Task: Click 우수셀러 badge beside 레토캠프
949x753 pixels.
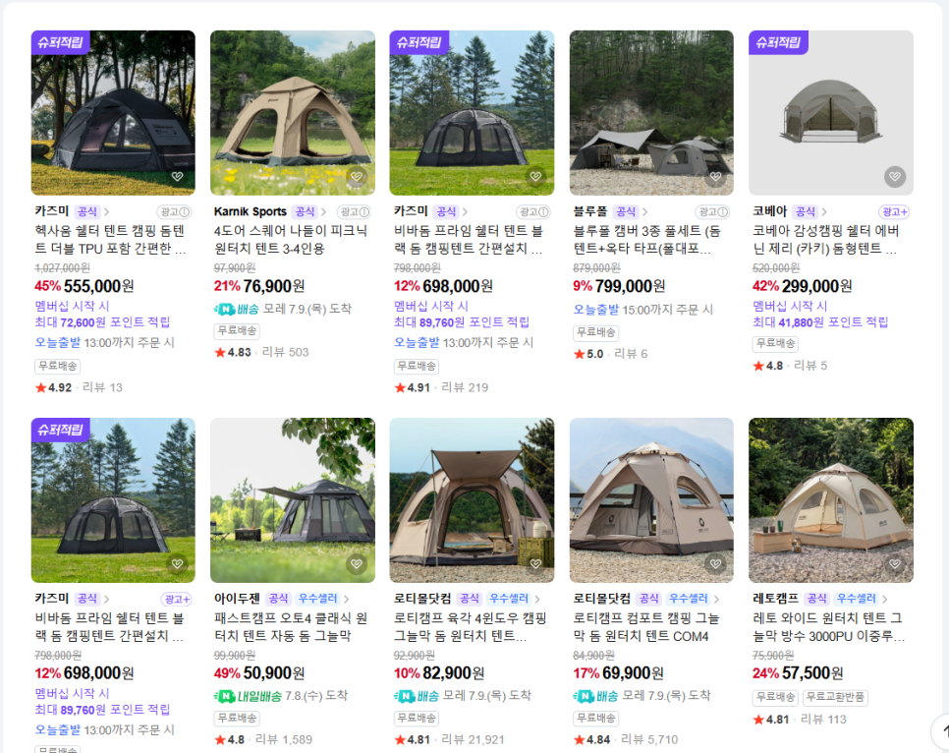Action: click(856, 599)
